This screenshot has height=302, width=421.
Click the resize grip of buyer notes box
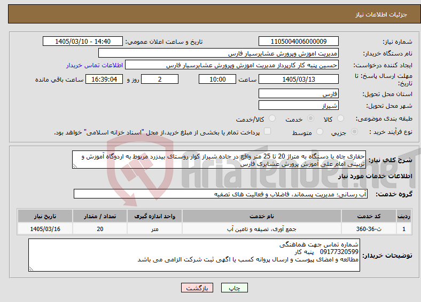tap(31, 269)
